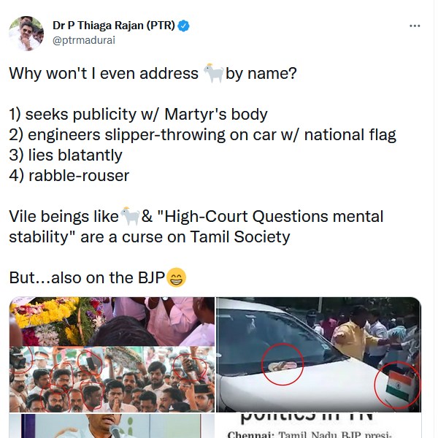438x438 pixels.
Task: Open Dr P Thiaga Rajan (PTR) profile name
Action: coord(114,26)
